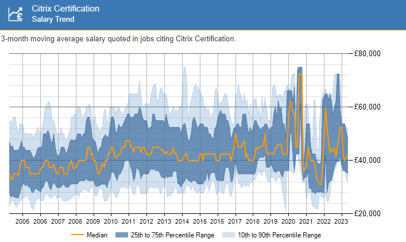Toggle the 25th to 75th Percentile Range legend label

(x=172, y=235)
